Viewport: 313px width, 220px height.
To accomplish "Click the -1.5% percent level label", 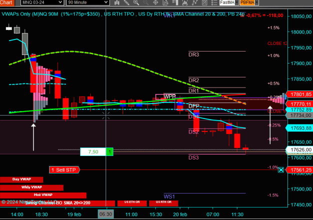I will [x=273, y=195].
